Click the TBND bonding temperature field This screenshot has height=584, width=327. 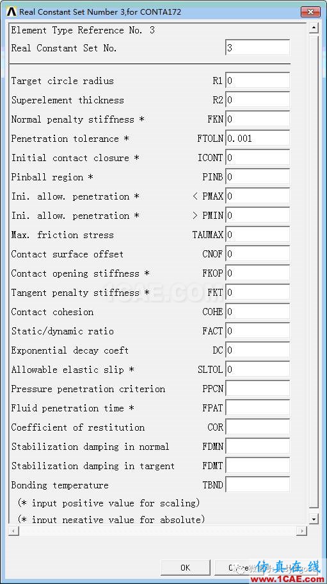(257, 485)
